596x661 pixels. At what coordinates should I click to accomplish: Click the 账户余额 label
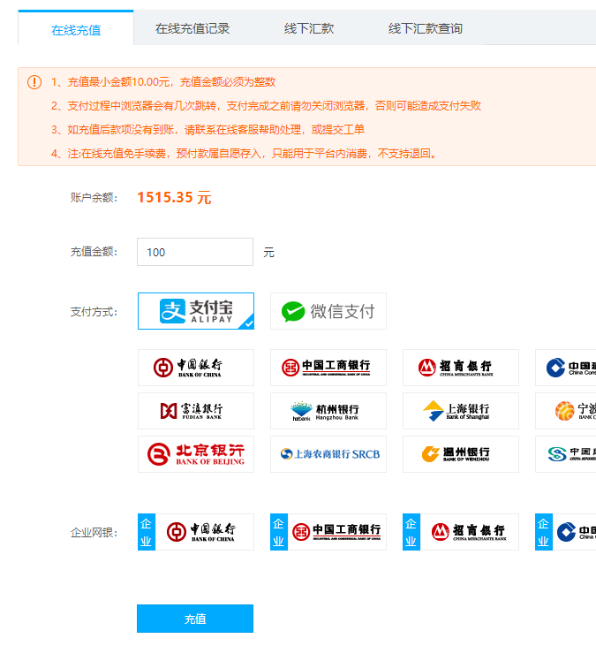pyautogui.click(x=94, y=197)
